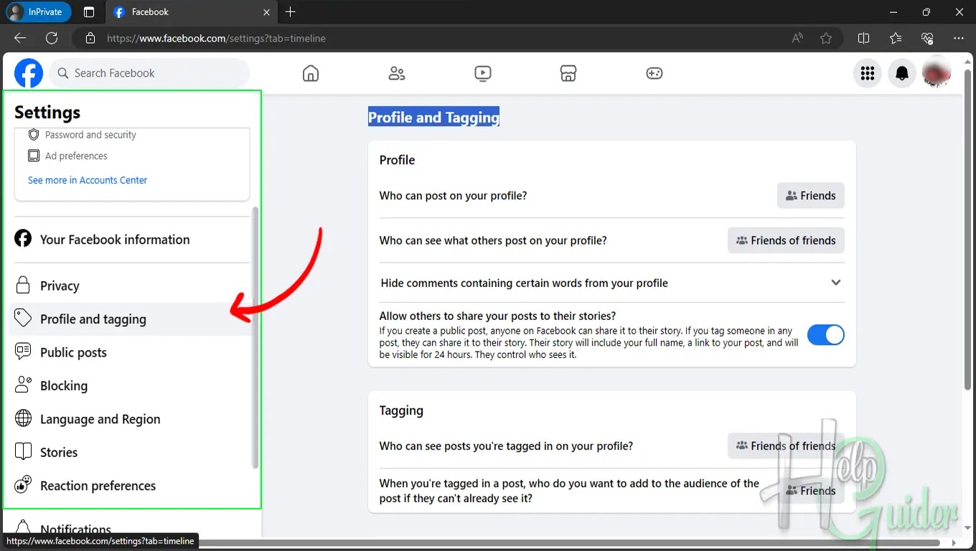This screenshot has height=551, width=976.
Task: Click the Search Facebook field
Action: (x=149, y=73)
